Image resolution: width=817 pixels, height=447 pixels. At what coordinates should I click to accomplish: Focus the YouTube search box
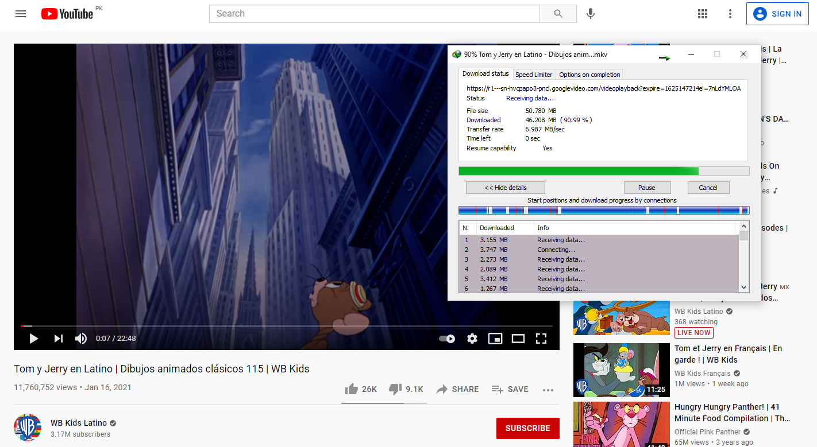374,14
